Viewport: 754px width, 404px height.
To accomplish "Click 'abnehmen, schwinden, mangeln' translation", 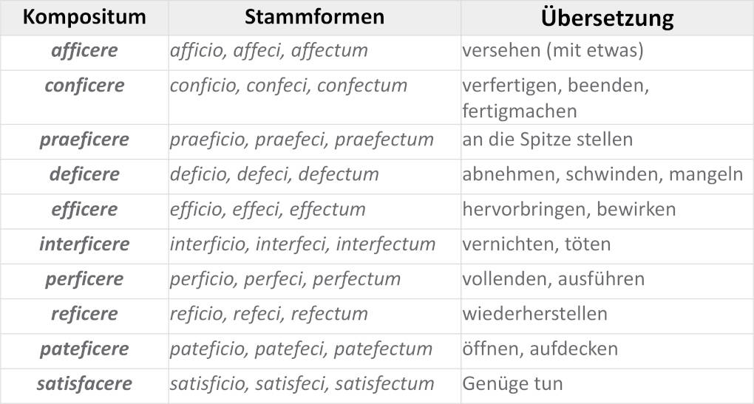I will click(x=602, y=174).
